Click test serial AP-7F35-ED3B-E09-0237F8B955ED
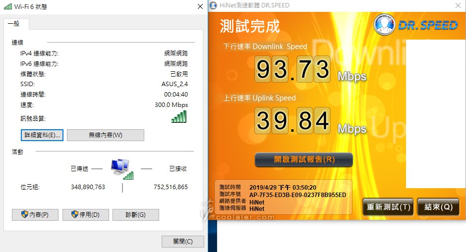This screenshot has height=252, width=466. click(297, 195)
